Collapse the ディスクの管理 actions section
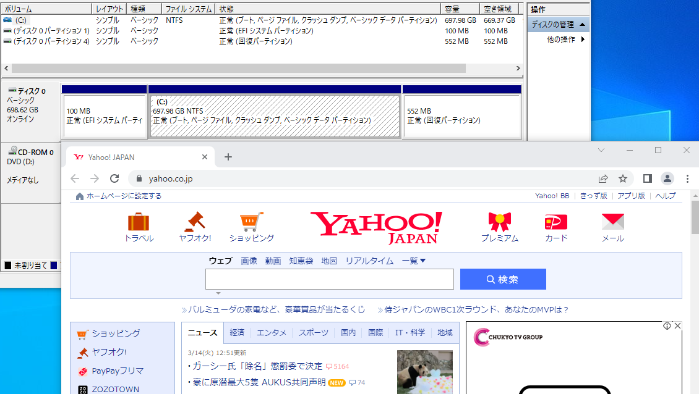Screen dimensions: 699x394 pos(582,25)
